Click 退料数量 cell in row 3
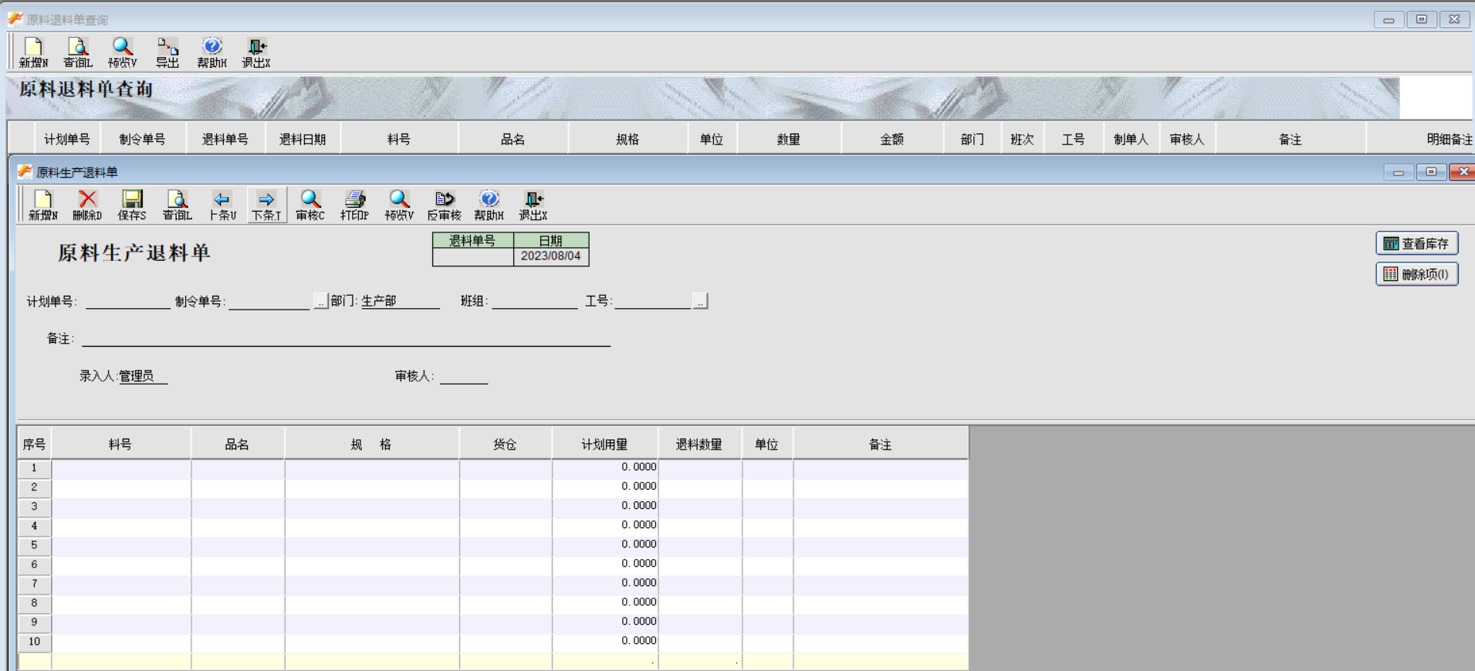The height and width of the screenshot is (671, 1475). [700, 507]
